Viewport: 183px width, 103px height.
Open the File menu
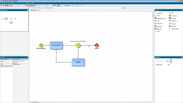2,3
